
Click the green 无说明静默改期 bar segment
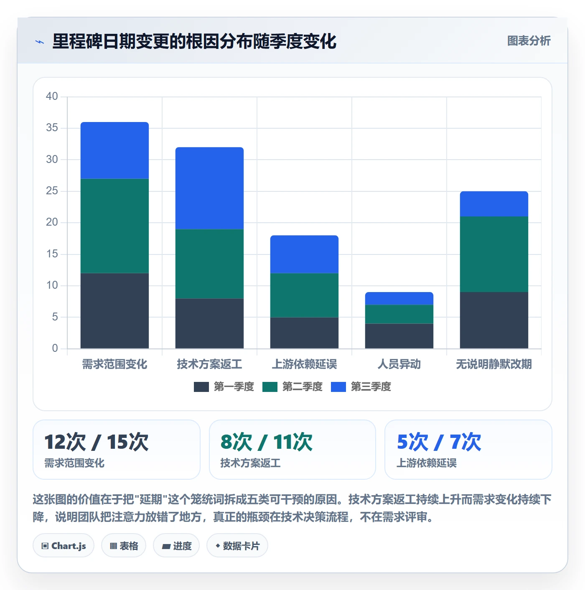pyautogui.click(x=494, y=254)
